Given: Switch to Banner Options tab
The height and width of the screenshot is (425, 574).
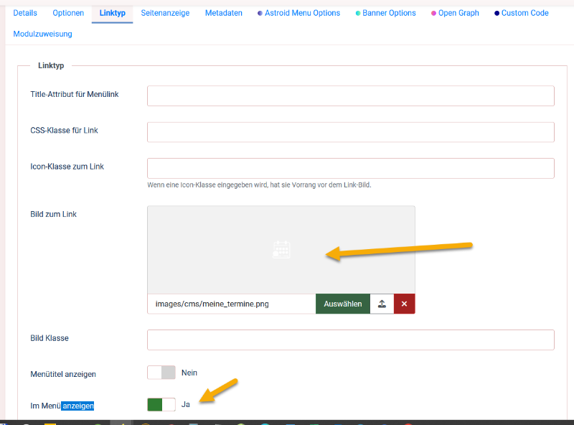Looking at the screenshot, I should coord(385,13).
